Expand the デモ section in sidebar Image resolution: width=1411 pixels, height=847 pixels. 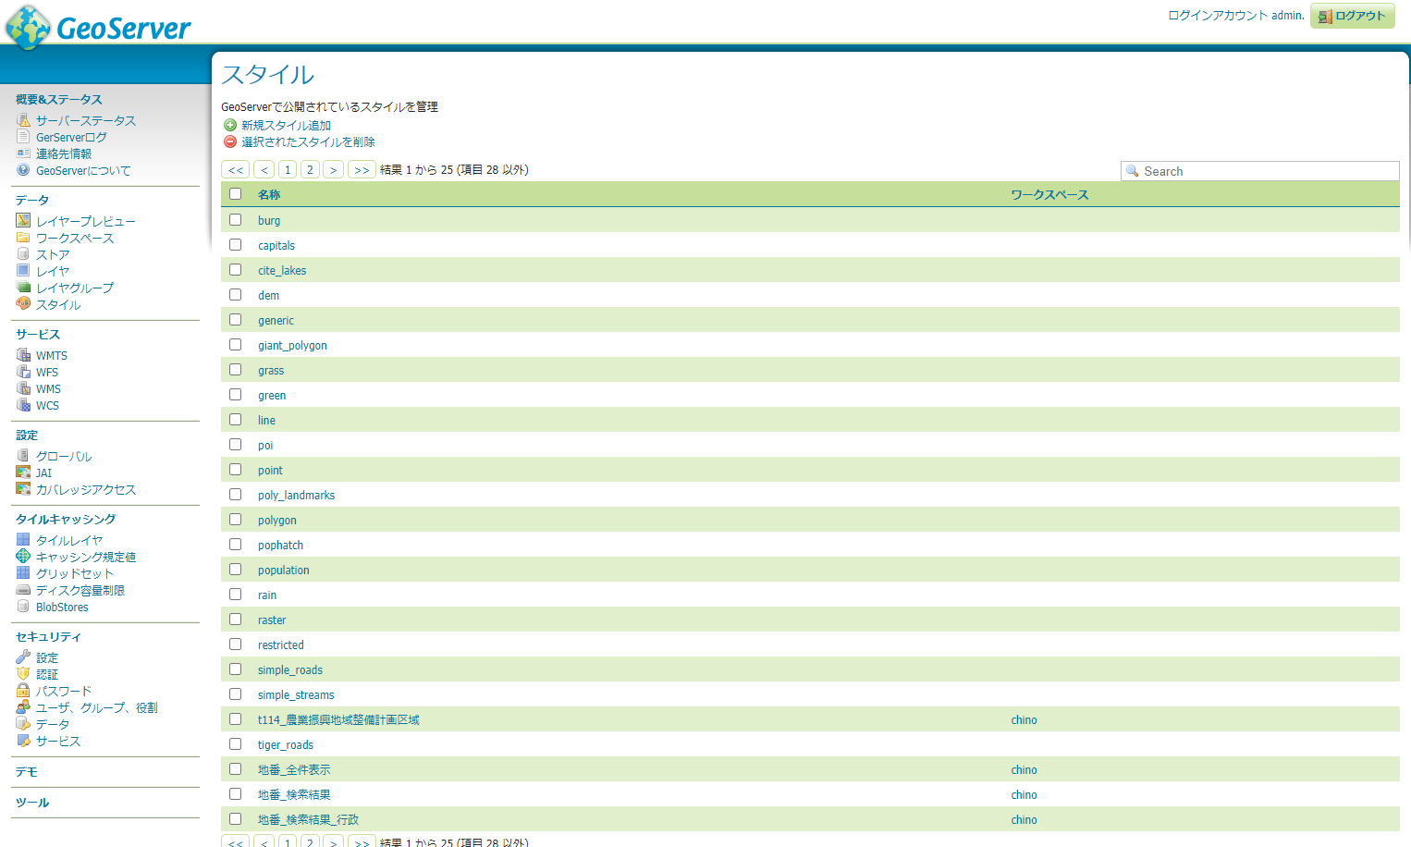pos(27,772)
